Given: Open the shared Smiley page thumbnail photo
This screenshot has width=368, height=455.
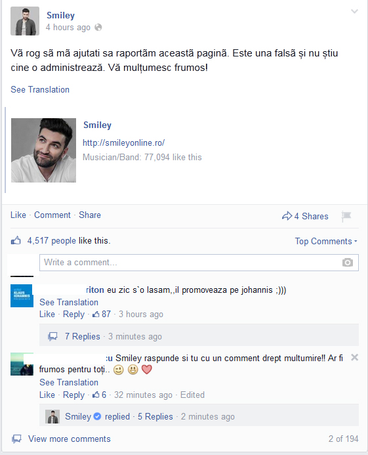Looking at the screenshot, I should (x=43, y=150).
